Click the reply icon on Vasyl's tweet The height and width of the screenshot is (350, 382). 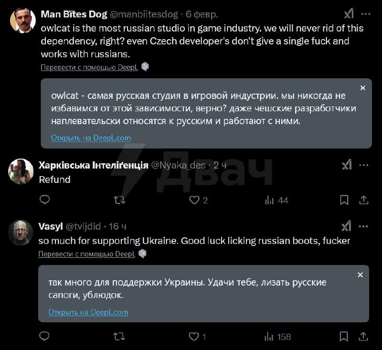[x=44, y=337]
